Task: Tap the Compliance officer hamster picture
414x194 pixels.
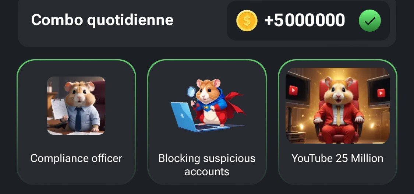Action: [x=76, y=106]
